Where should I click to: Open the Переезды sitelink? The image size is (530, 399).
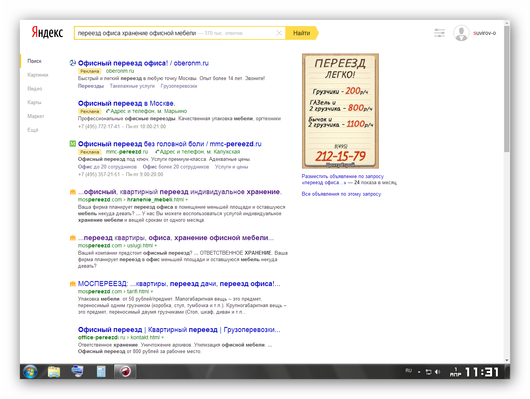[91, 86]
